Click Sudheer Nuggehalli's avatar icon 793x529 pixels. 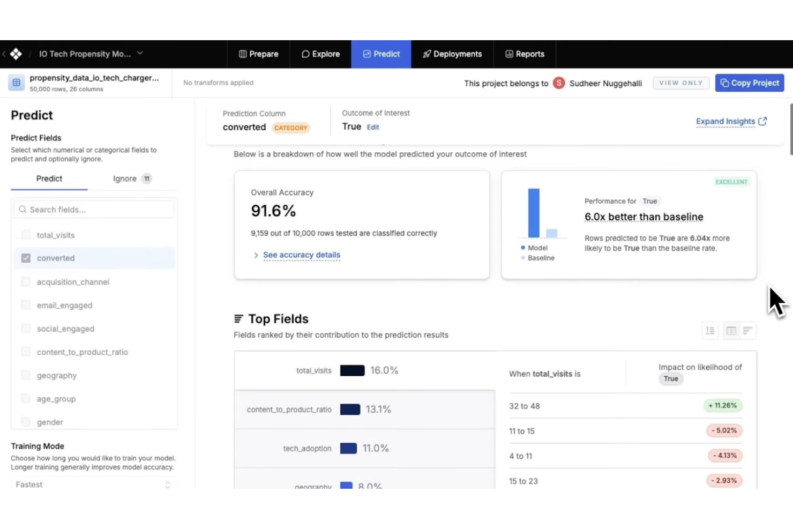click(x=558, y=83)
